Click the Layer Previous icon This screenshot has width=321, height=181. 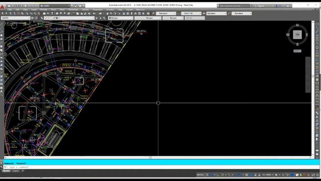(x=100, y=18)
